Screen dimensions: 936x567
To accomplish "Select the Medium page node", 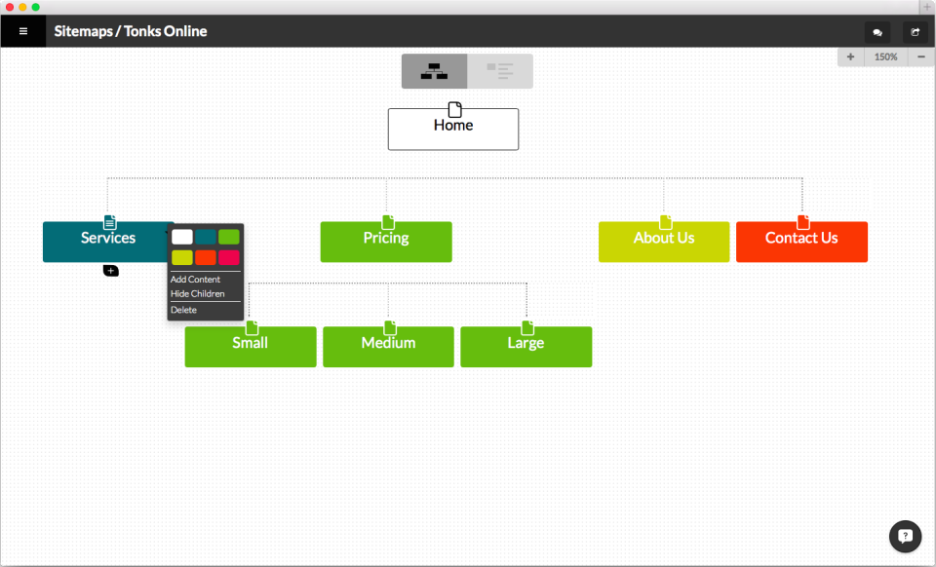I will (388, 347).
